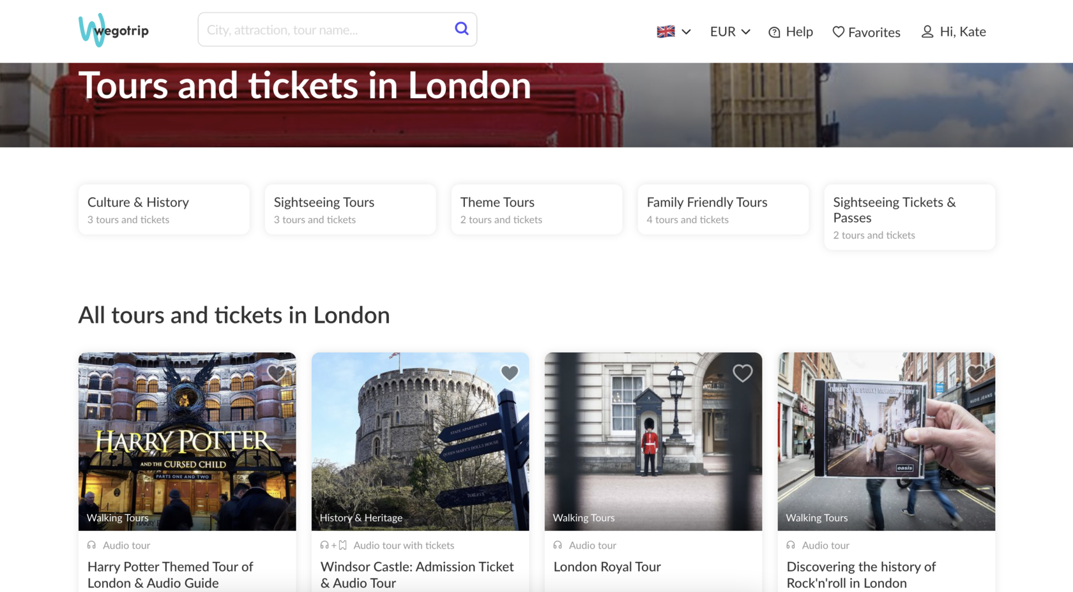The height and width of the screenshot is (592, 1073).
Task: Open London Royal Tour title link
Action: pyautogui.click(x=607, y=566)
